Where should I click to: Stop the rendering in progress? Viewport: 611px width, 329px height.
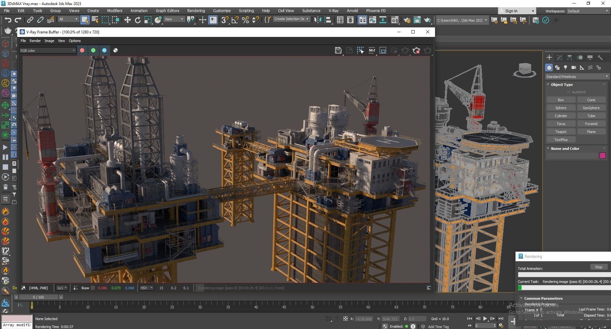point(598,267)
